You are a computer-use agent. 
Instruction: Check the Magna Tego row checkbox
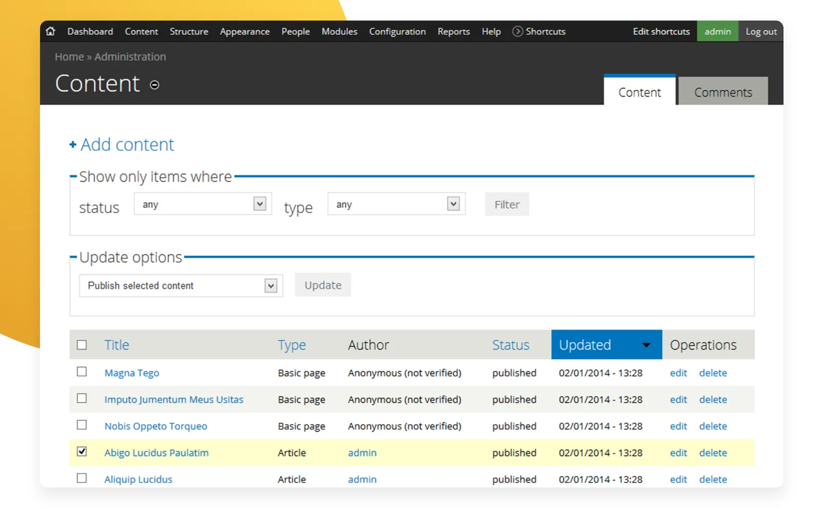coord(82,372)
